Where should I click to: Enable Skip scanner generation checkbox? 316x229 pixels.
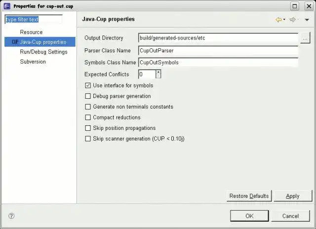pos(88,139)
